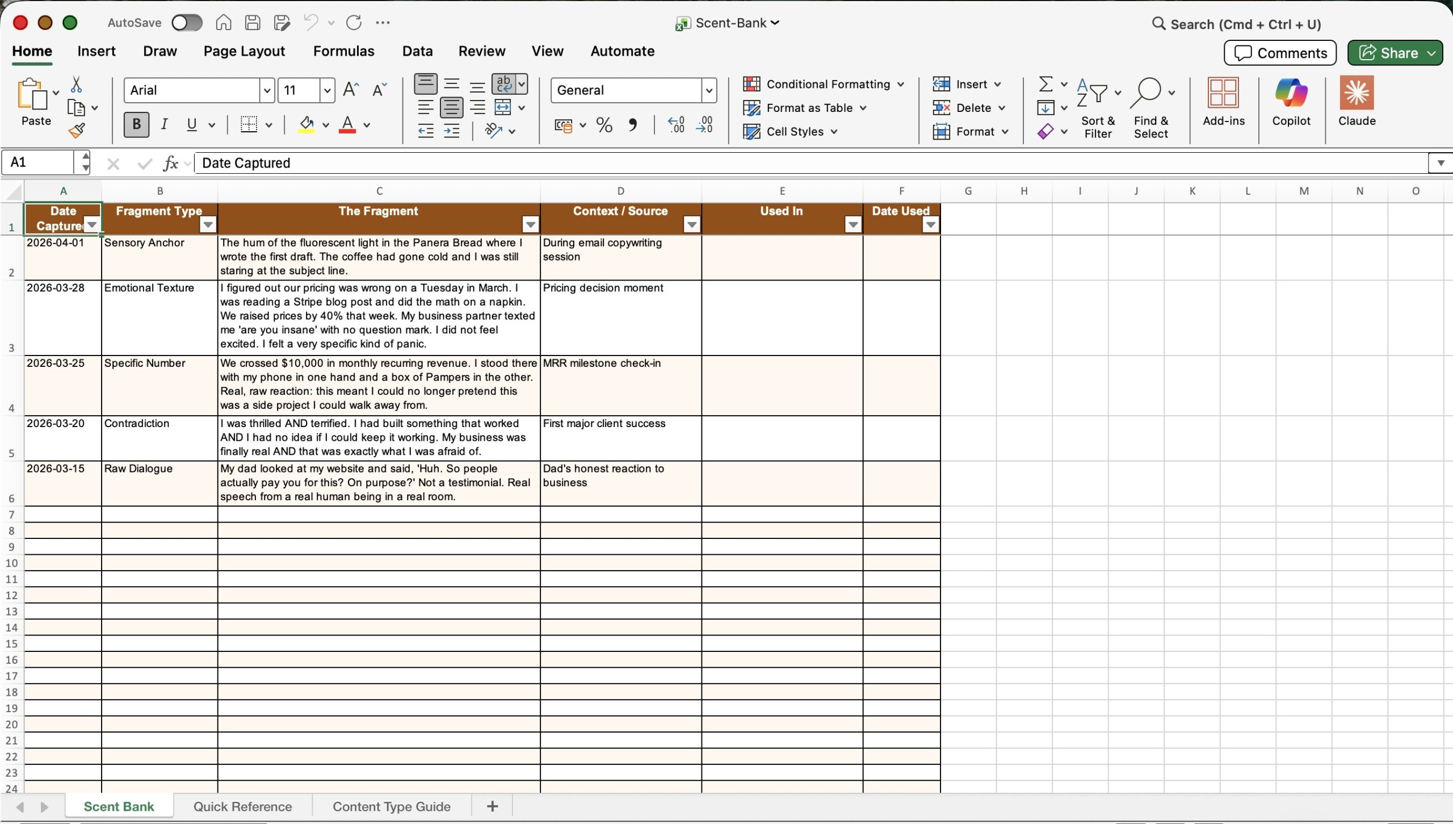Click the Wrap Text icon
Screen dimensions: 1453x824
click(503, 84)
